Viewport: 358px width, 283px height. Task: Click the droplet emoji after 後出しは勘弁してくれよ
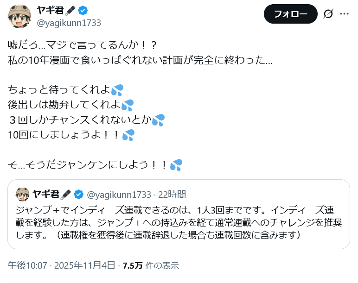(127, 105)
